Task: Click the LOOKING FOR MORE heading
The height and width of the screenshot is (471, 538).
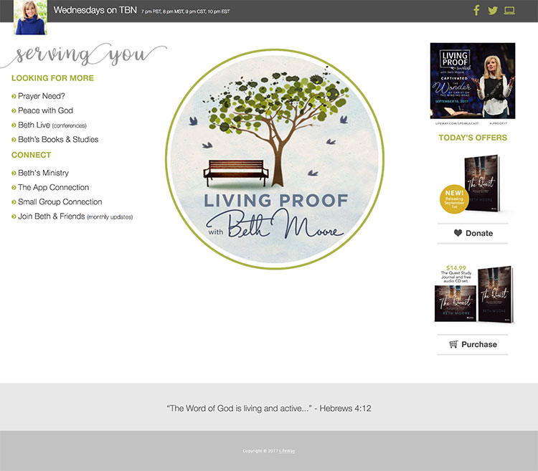Action: 52,78
